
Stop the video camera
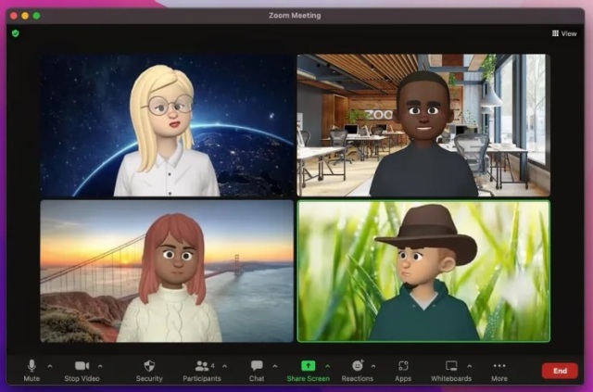(x=83, y=370)
